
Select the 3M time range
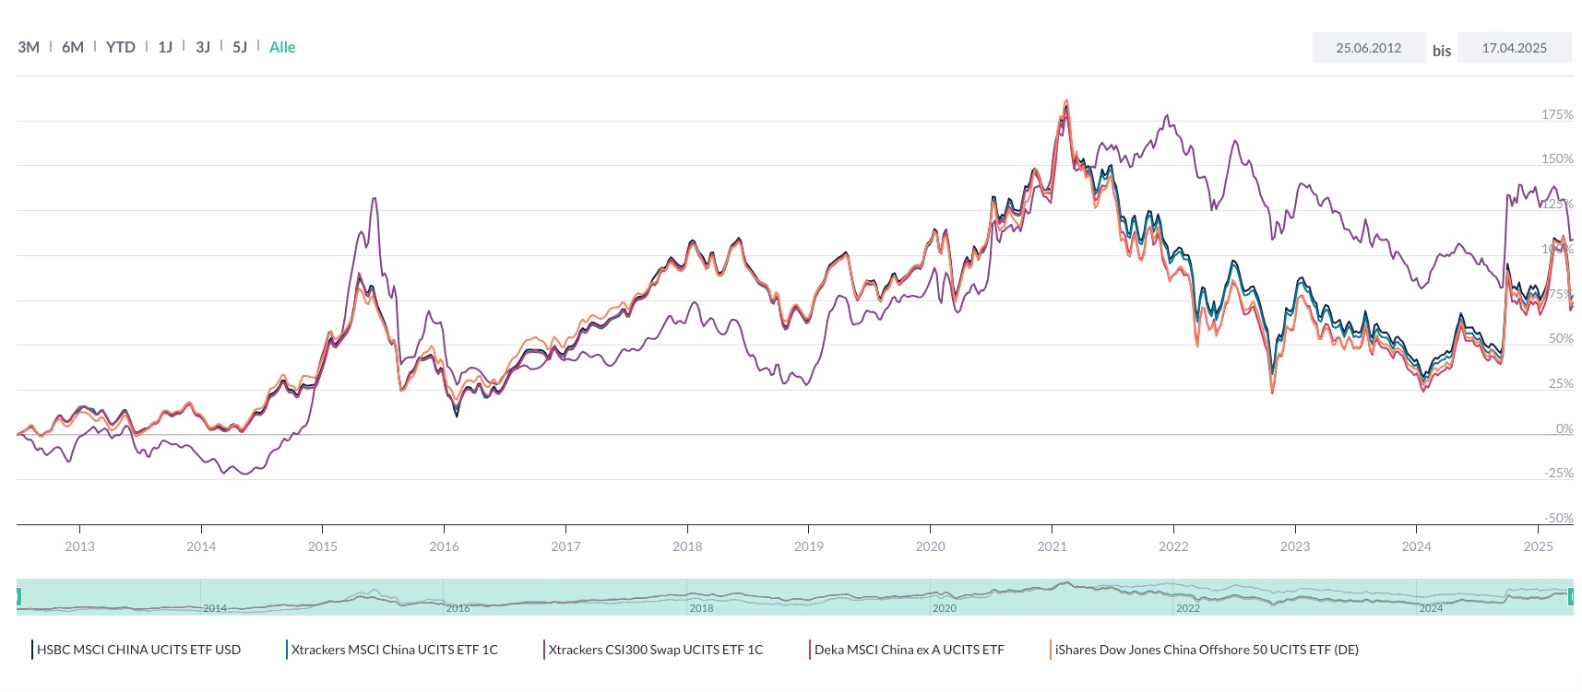[29, 46]
